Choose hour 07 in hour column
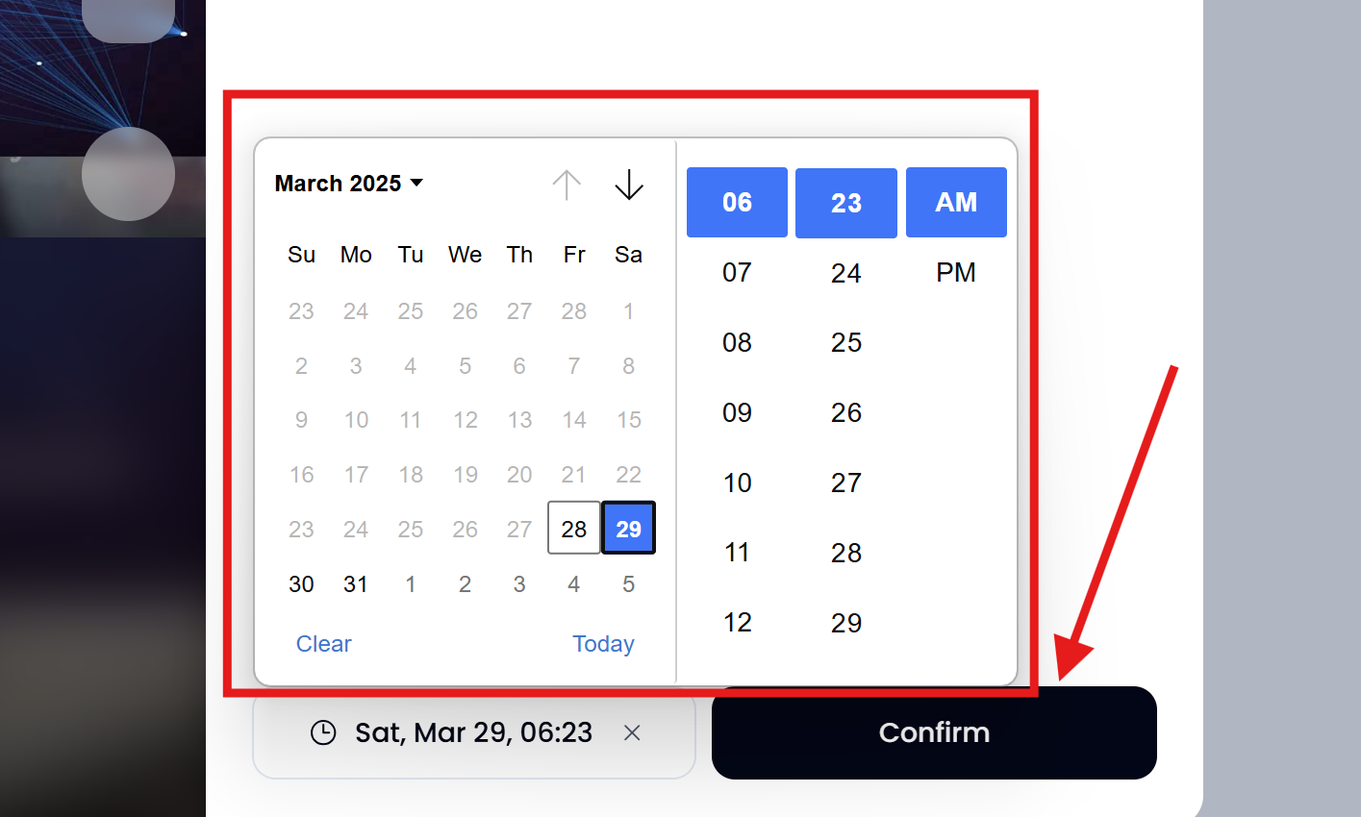The height and width of the screenshot is (817, 1361). [x=737, y=272]
